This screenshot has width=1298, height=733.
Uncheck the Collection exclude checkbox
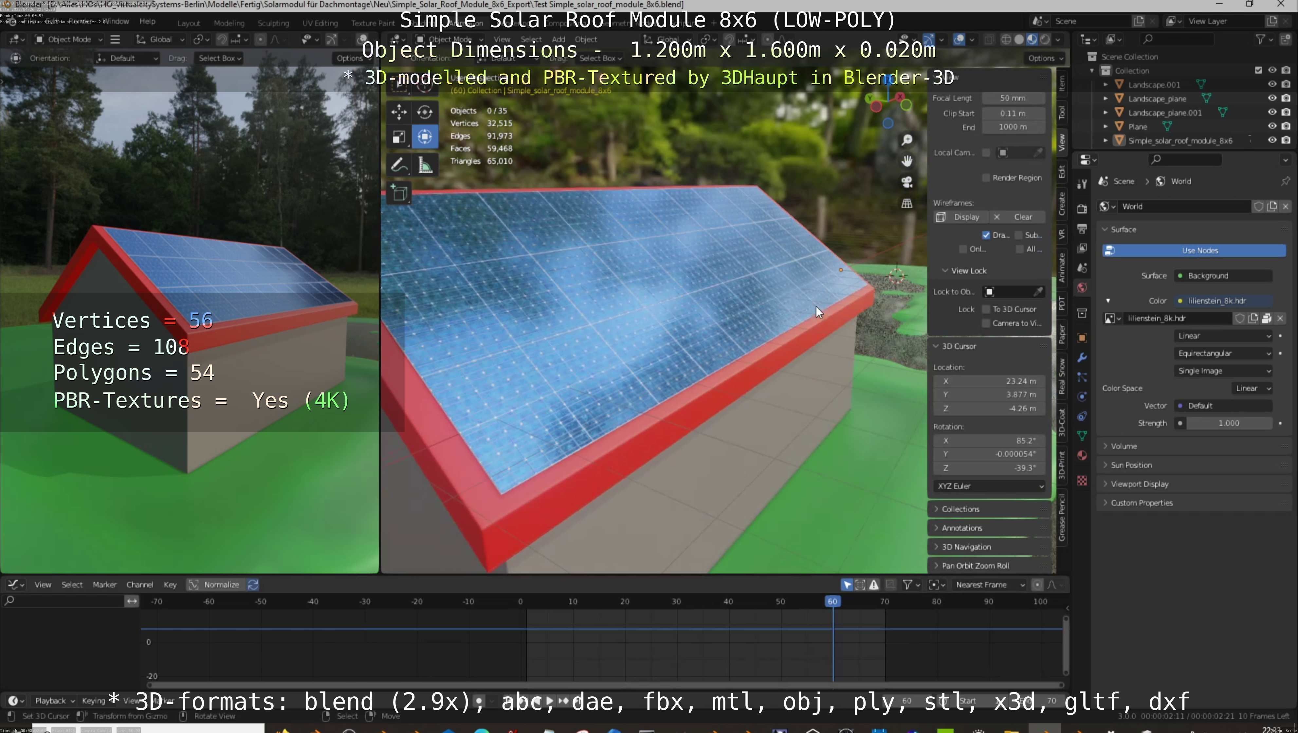(x=1258, y=70)
